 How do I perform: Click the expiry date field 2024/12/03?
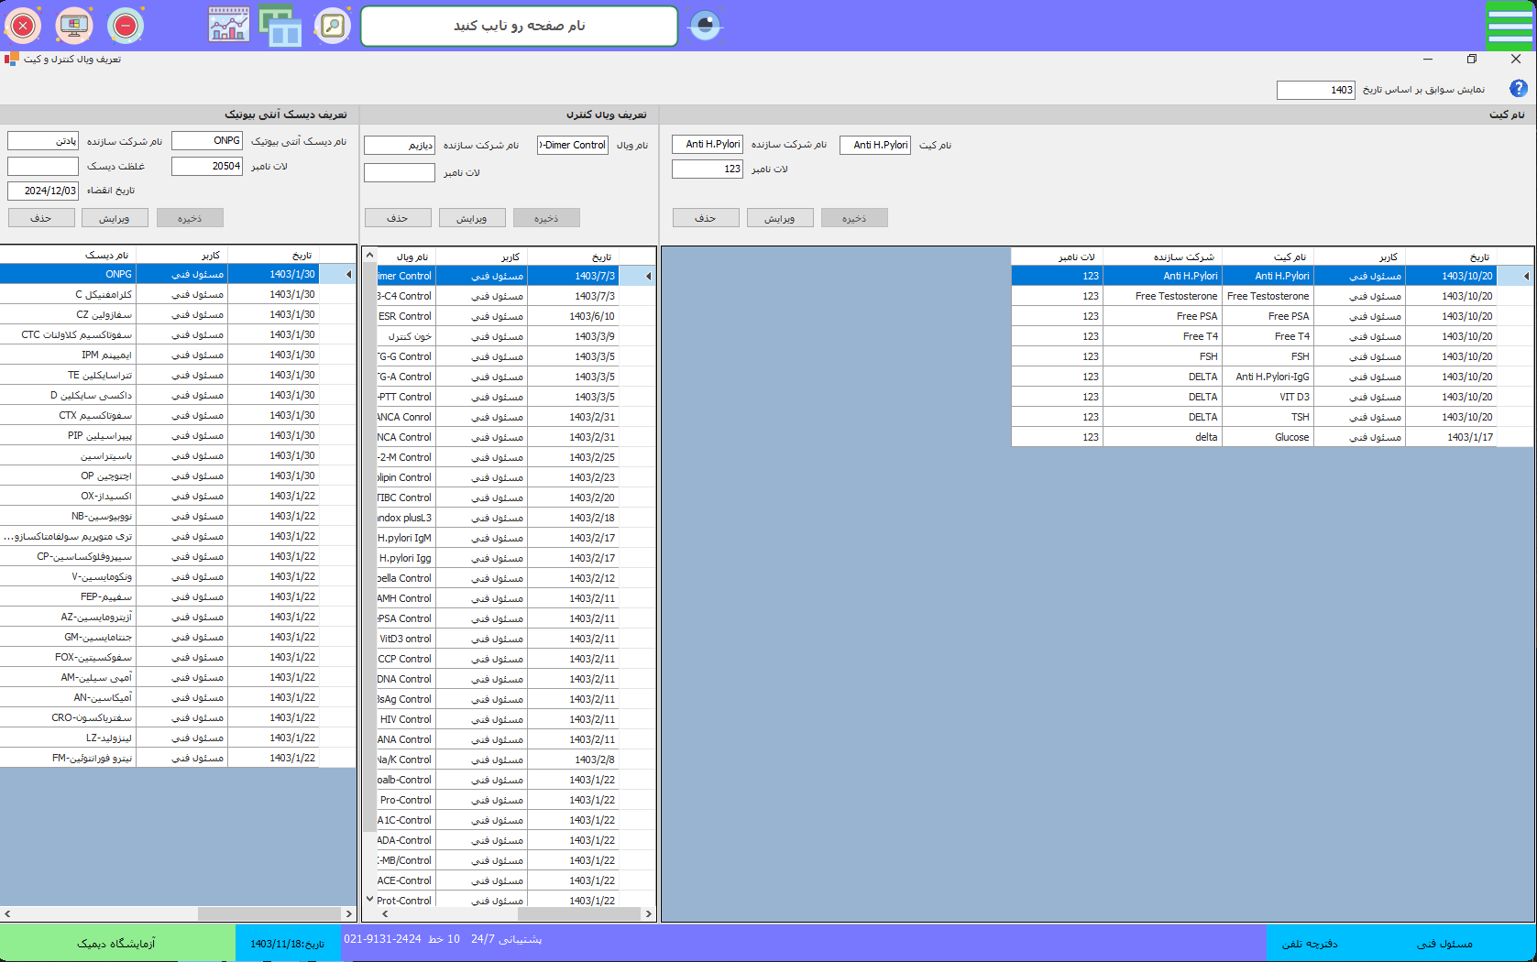(x=43, y=191)
